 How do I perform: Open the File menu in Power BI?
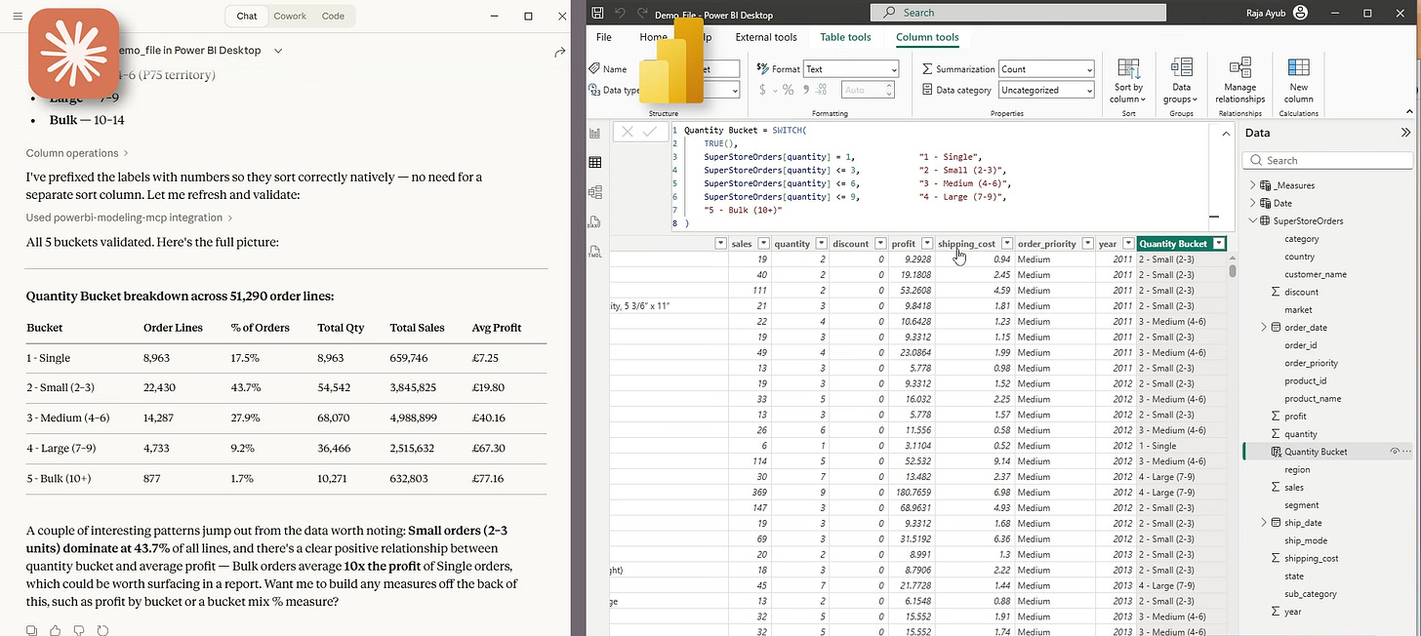pos(604,37)
